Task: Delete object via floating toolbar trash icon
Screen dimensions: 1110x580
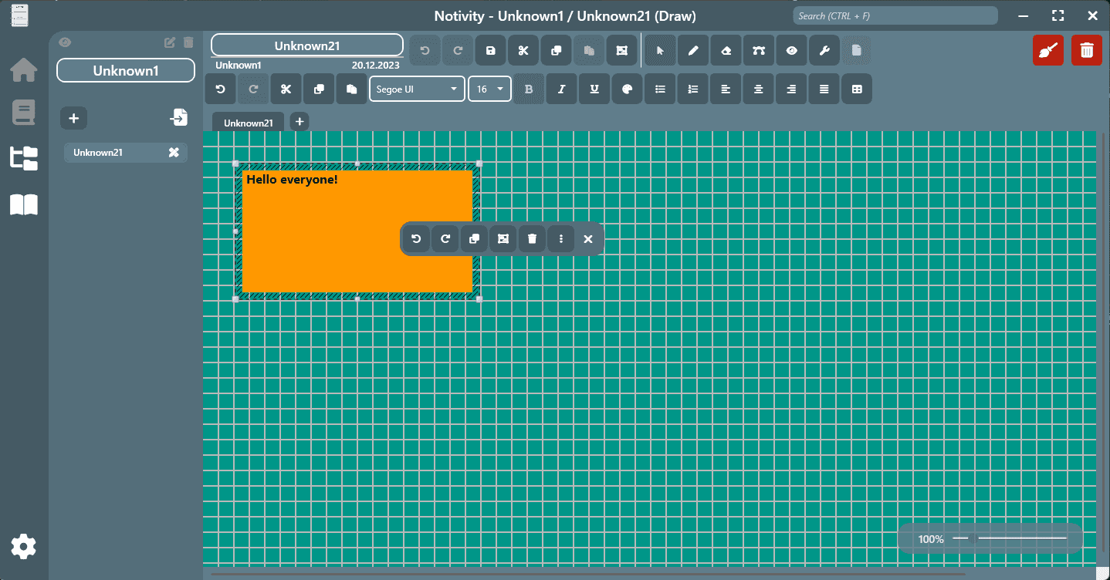Action: click(532, 239)
